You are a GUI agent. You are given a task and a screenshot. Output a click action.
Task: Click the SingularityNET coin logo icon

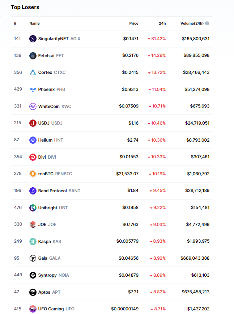coord(33,39)
